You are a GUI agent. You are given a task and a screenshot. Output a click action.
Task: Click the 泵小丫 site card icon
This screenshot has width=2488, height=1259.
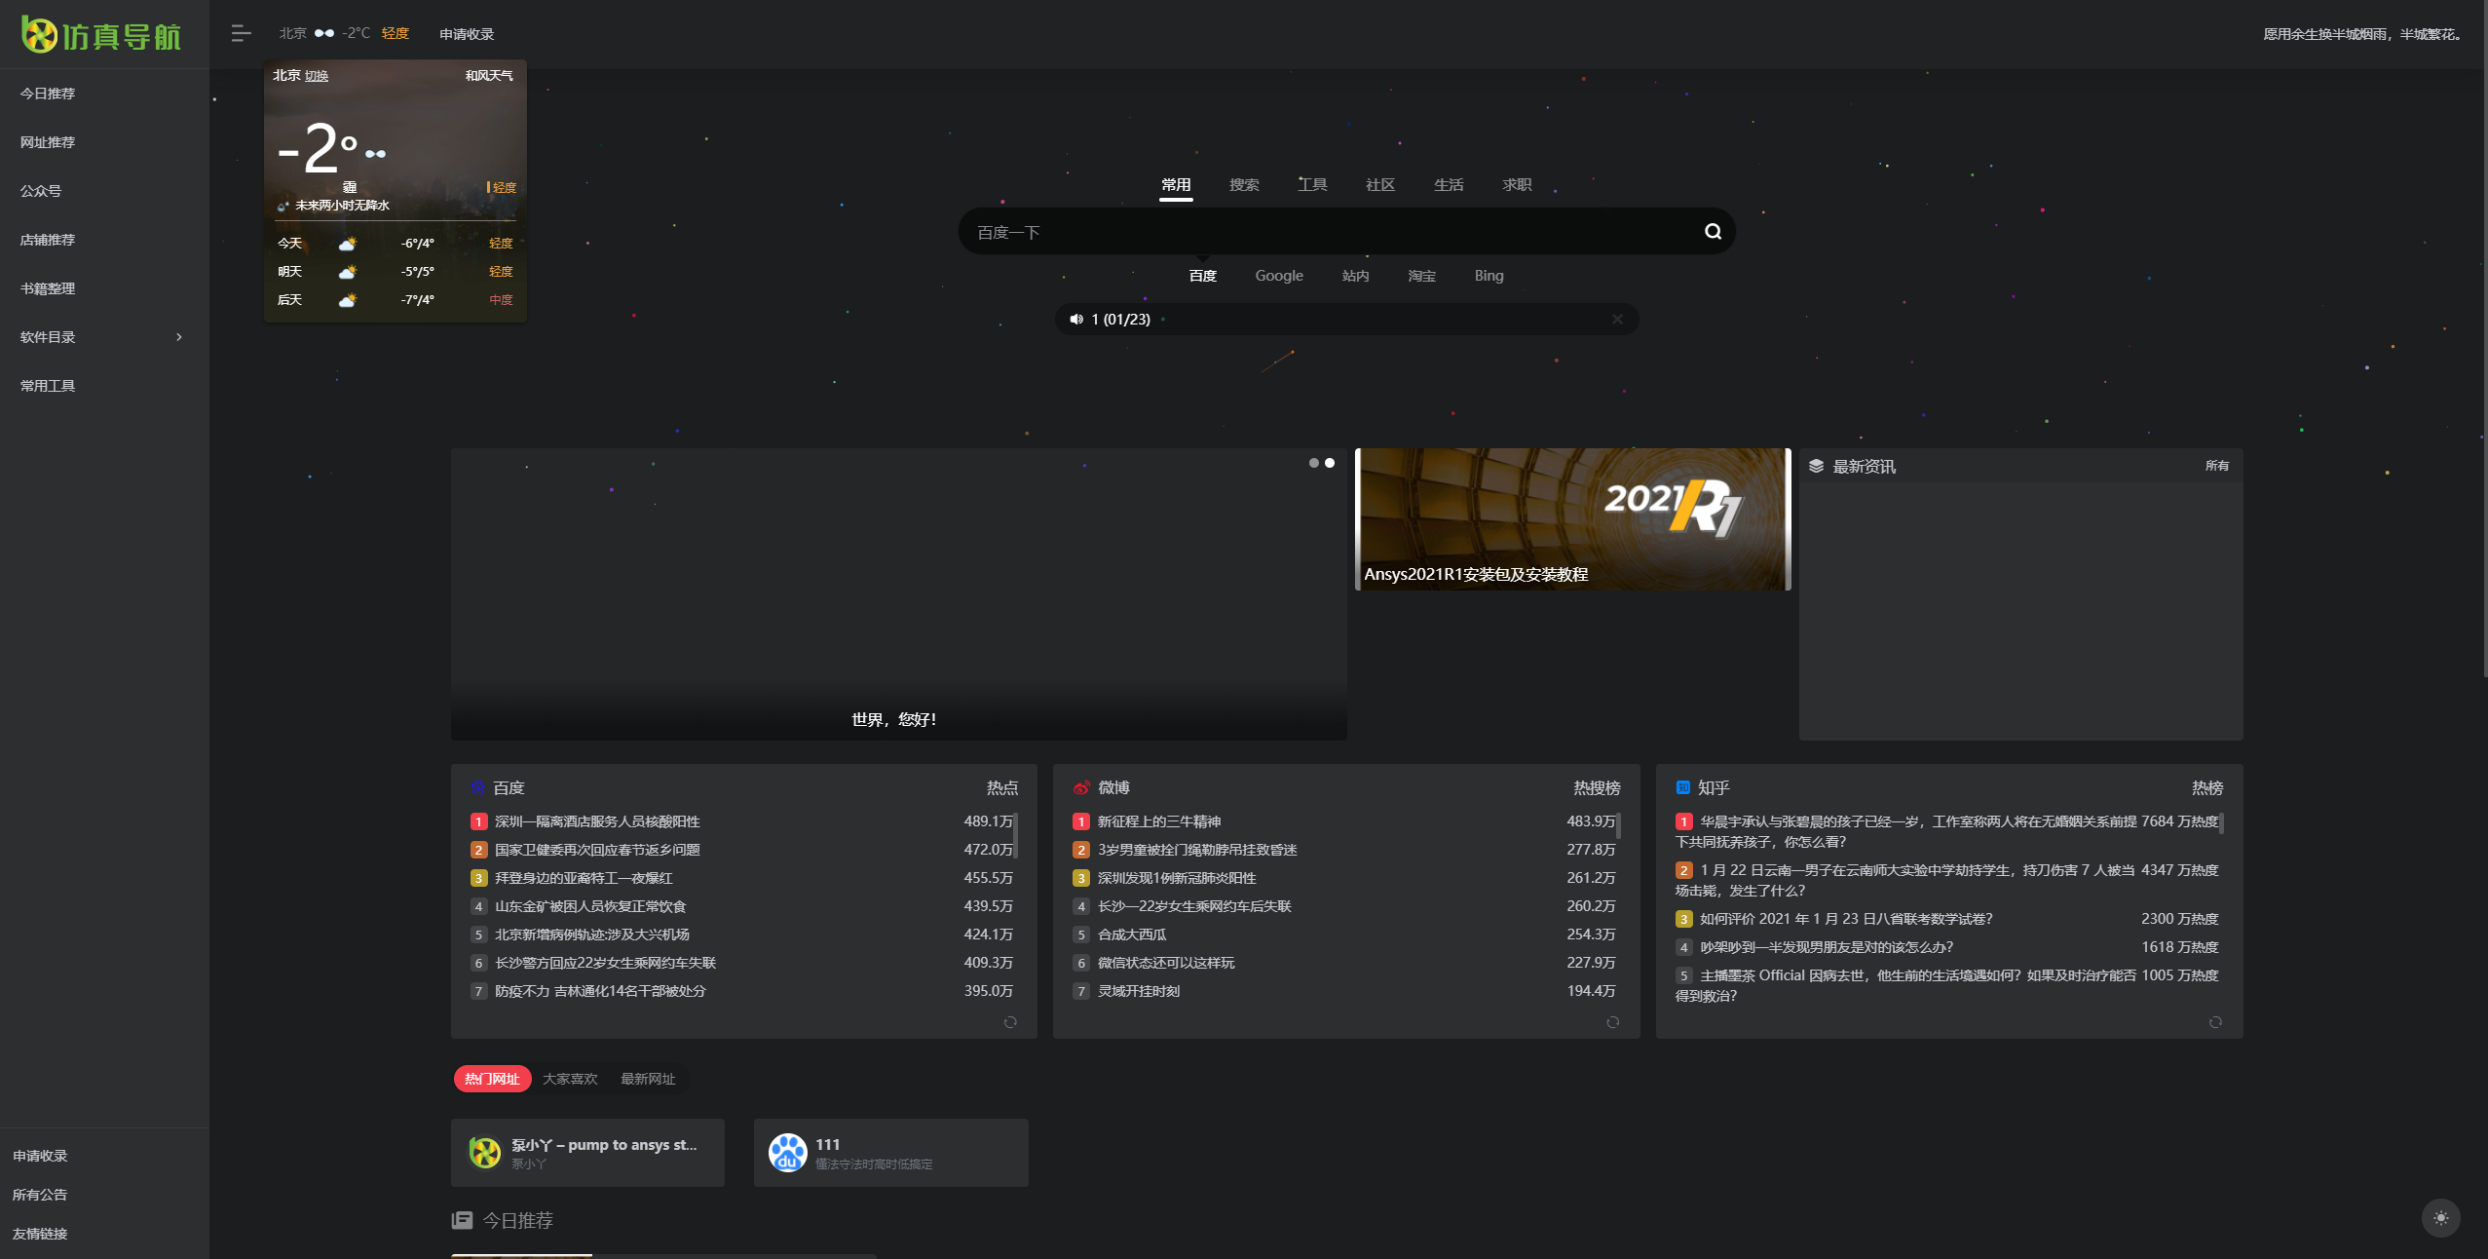coord(485,1153)
